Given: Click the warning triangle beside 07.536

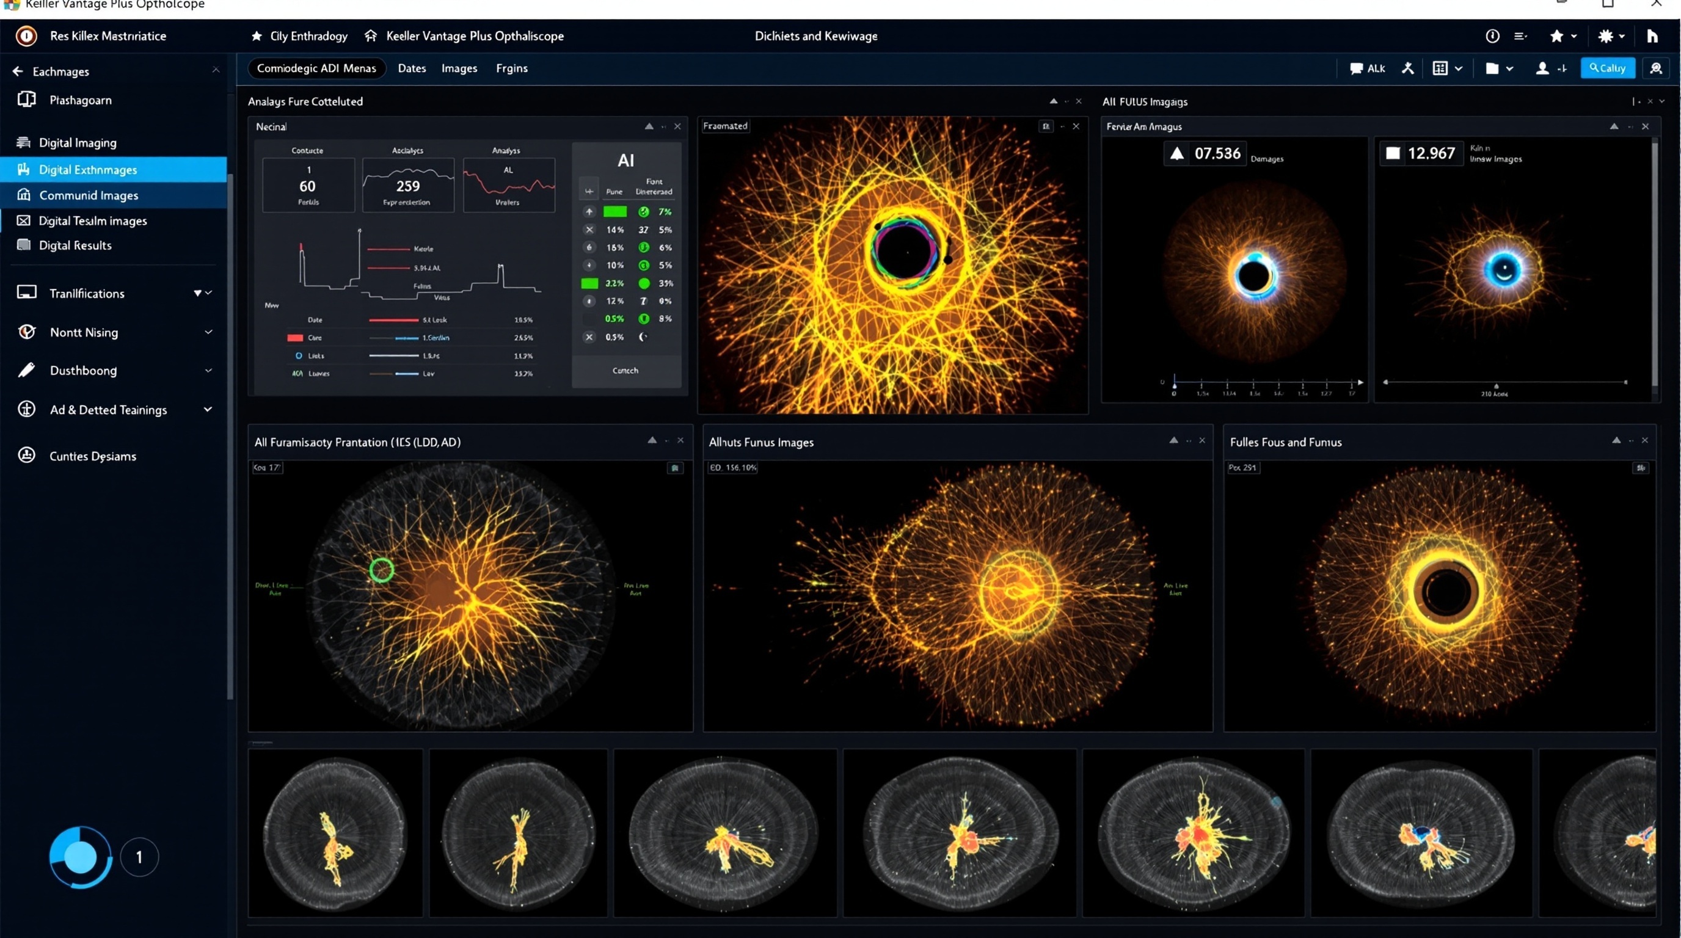Looking at the screenshot, I should pos(1177,153).
